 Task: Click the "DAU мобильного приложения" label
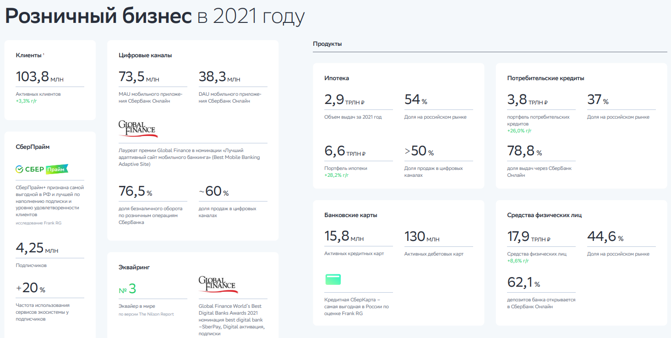pyautogui.click(x=230, y=97)
